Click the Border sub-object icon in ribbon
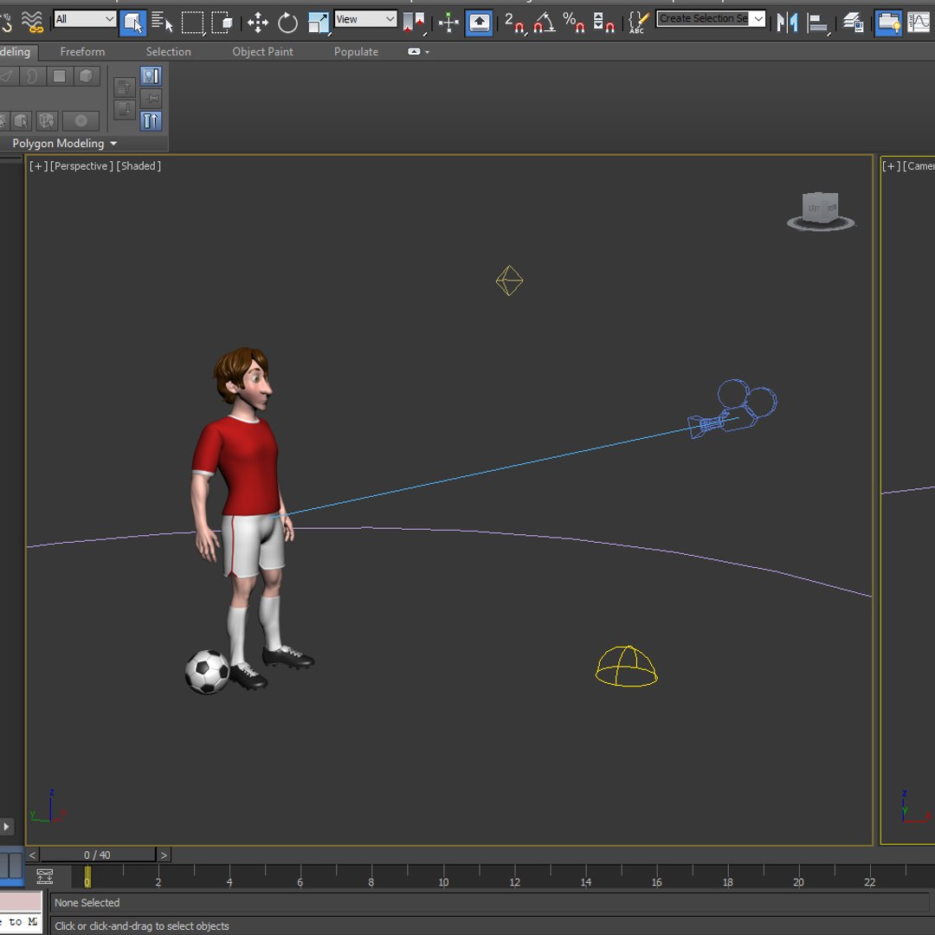The image size is (935, 935). (x=32, y=75)
